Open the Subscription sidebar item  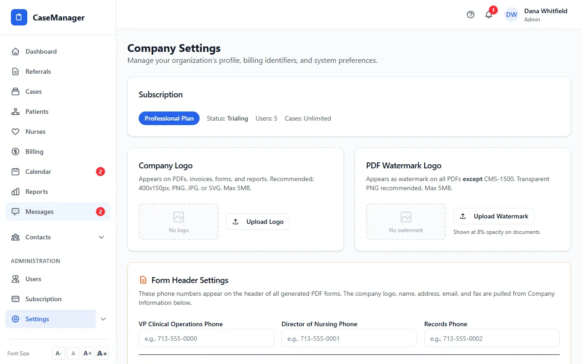pyautogui.click(x=58, y=299)
